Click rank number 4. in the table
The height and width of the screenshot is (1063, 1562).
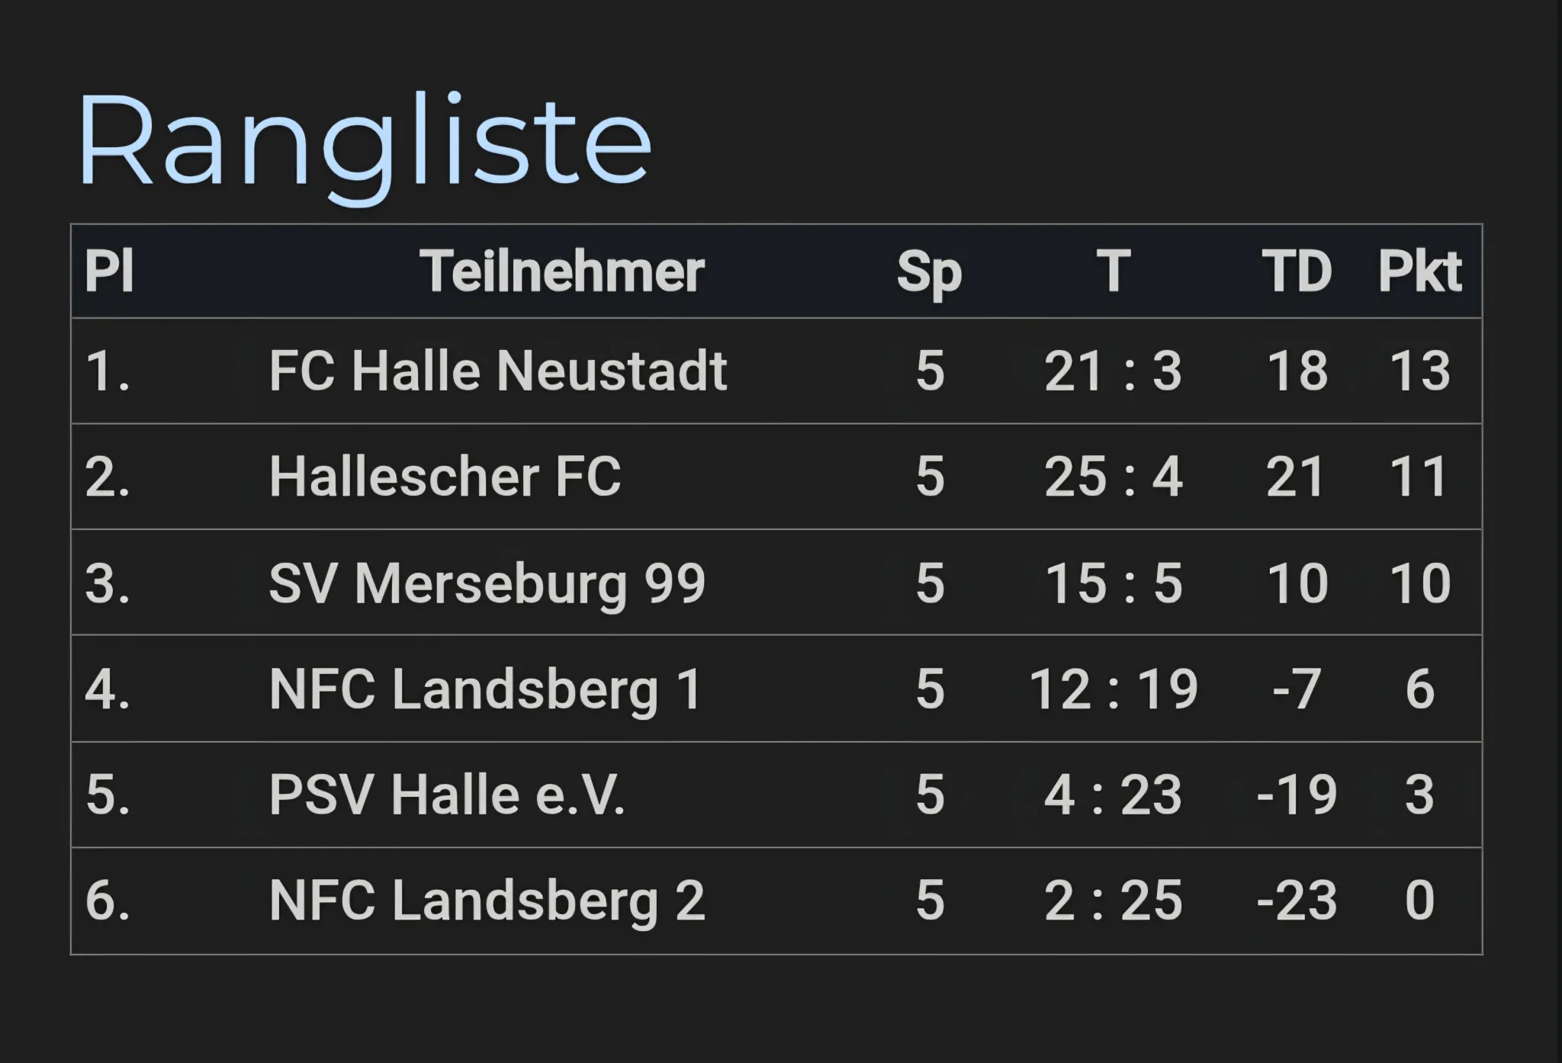pyautogui.click(x=108, y=689)
